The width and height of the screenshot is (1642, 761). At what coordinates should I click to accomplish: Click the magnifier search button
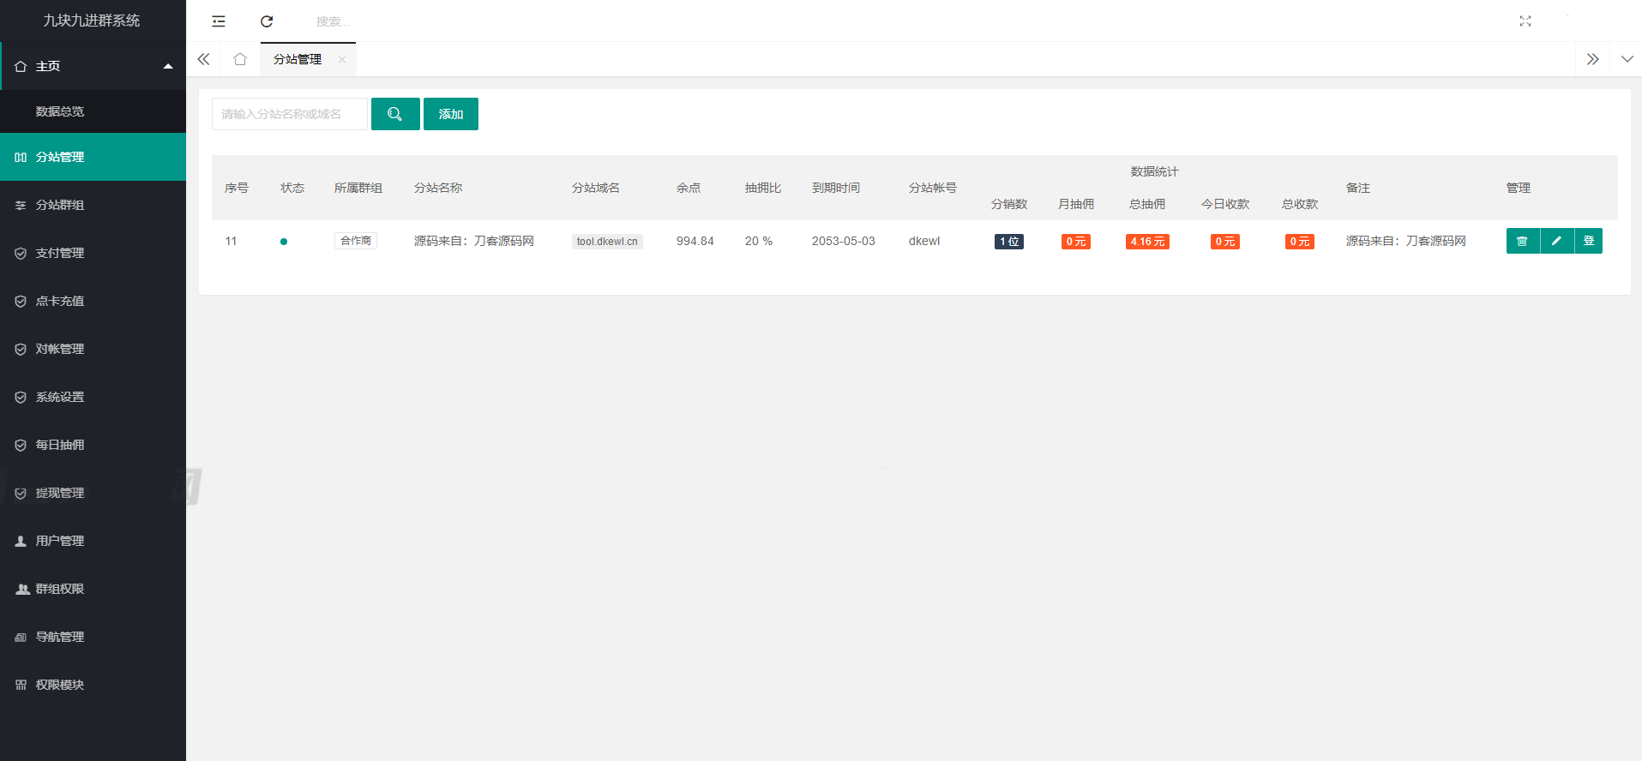point(395,114)
